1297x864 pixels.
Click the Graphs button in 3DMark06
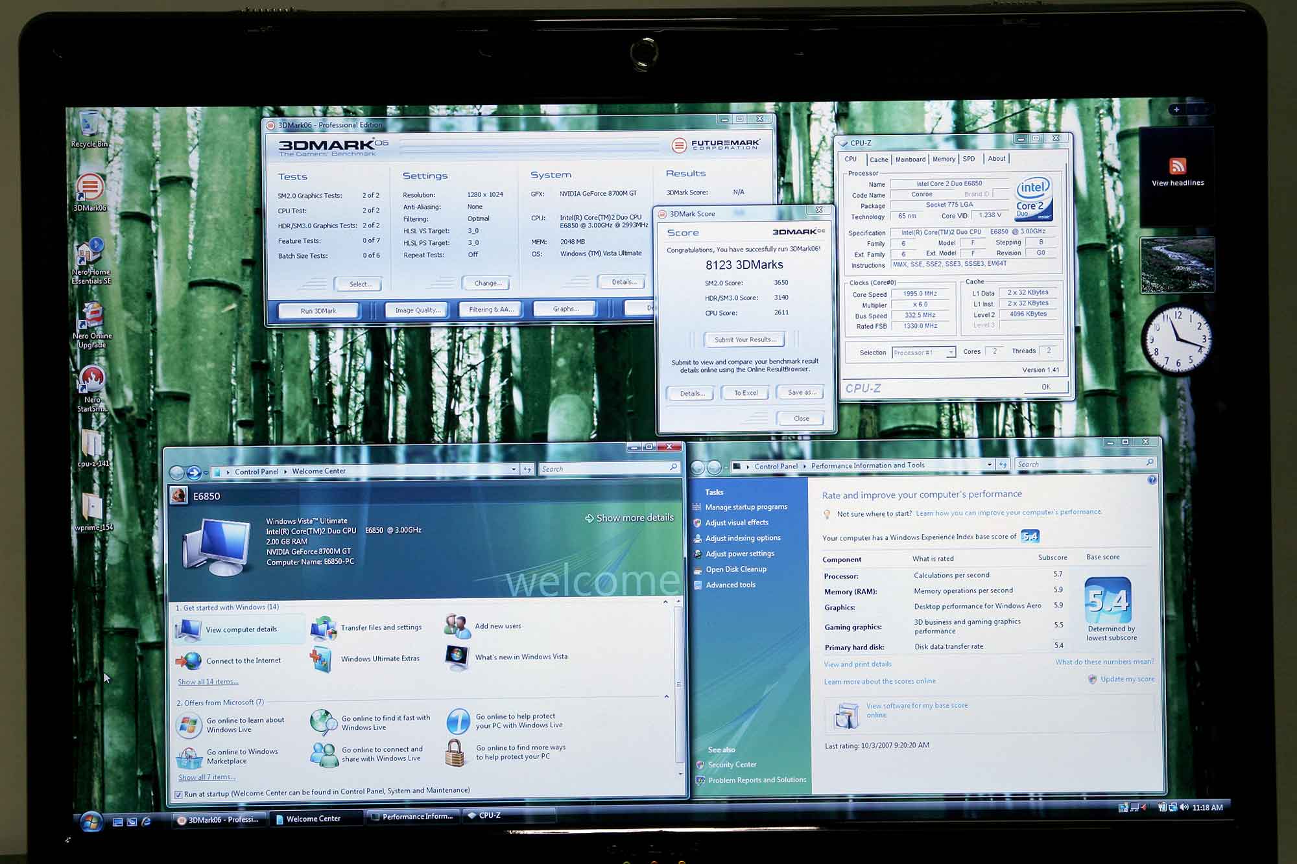[565, 309]
